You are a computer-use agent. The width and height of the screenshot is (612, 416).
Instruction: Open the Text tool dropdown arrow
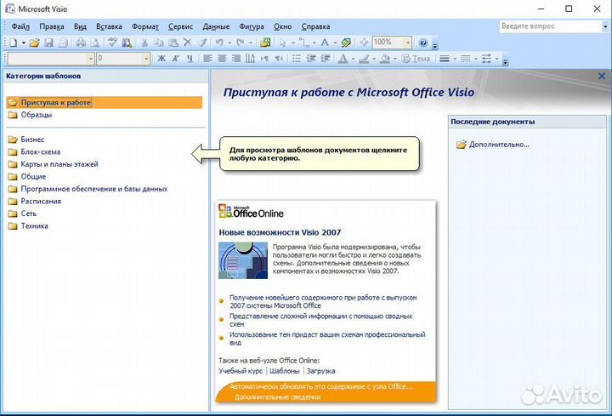335,43
